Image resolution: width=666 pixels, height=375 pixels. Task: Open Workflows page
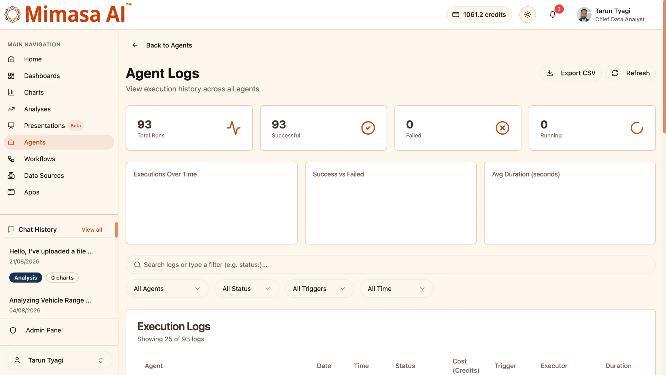pos(59,159)
